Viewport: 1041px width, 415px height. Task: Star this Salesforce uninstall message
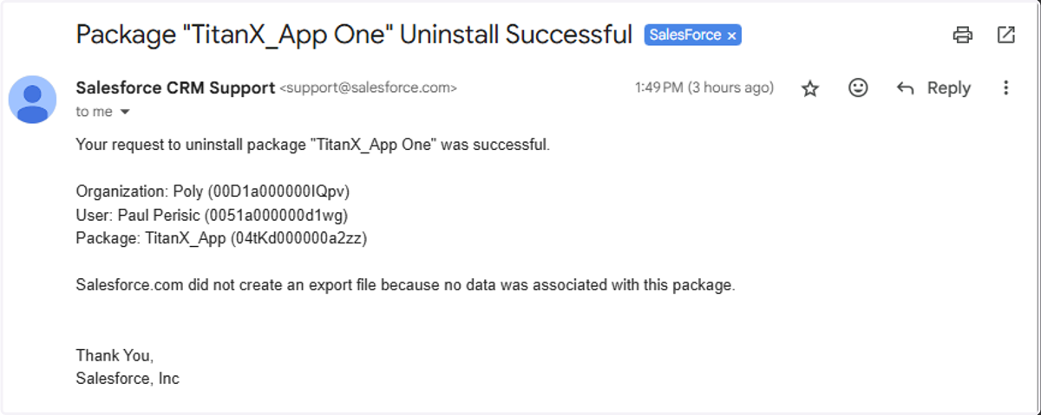click(810, 88)
